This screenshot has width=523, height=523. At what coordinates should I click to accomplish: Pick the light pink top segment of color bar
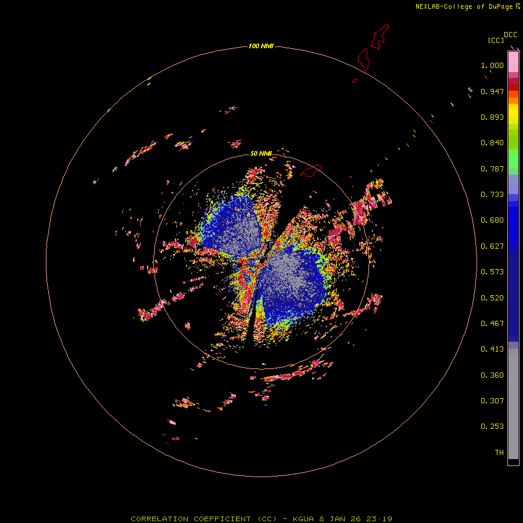pyautogui.click(x=513, y=62)
